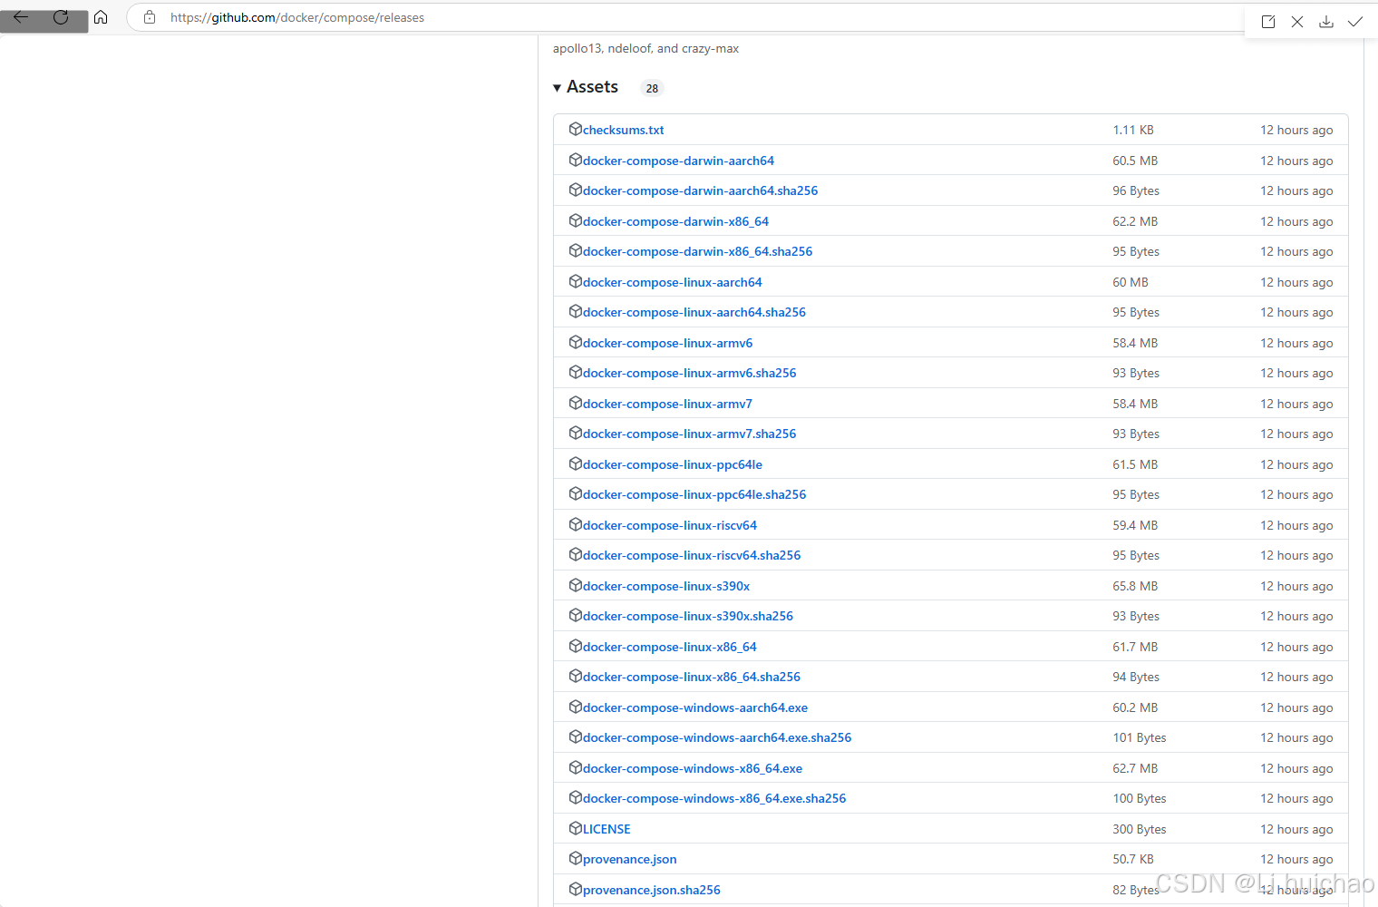Open the LICENSE asset link
1378x907 pixels.
point(607,829)
